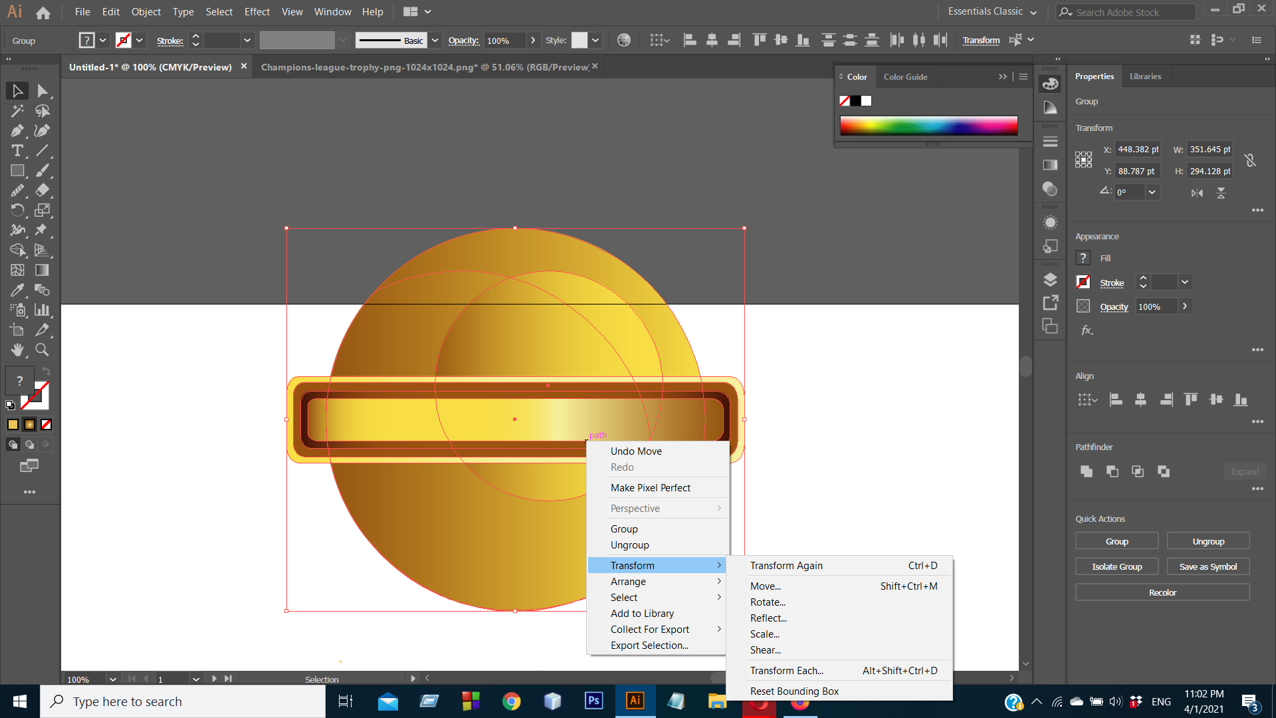Screen dimensions: 1276x718
Task: Click Vertical Align Bottom in Align panel
Action: [x=1241, y=400]
